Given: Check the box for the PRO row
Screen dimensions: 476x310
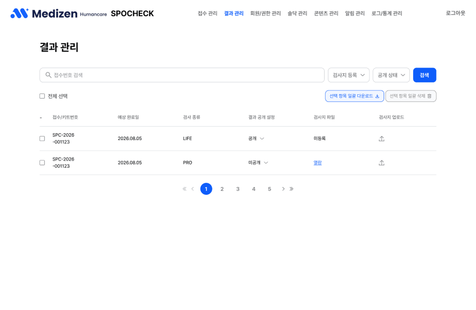Looking at the screenshot, I should [42, 163].
